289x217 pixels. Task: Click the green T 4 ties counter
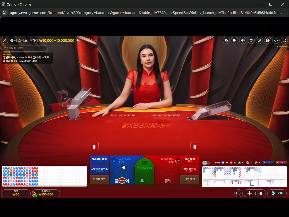click(x=241, y=163)
